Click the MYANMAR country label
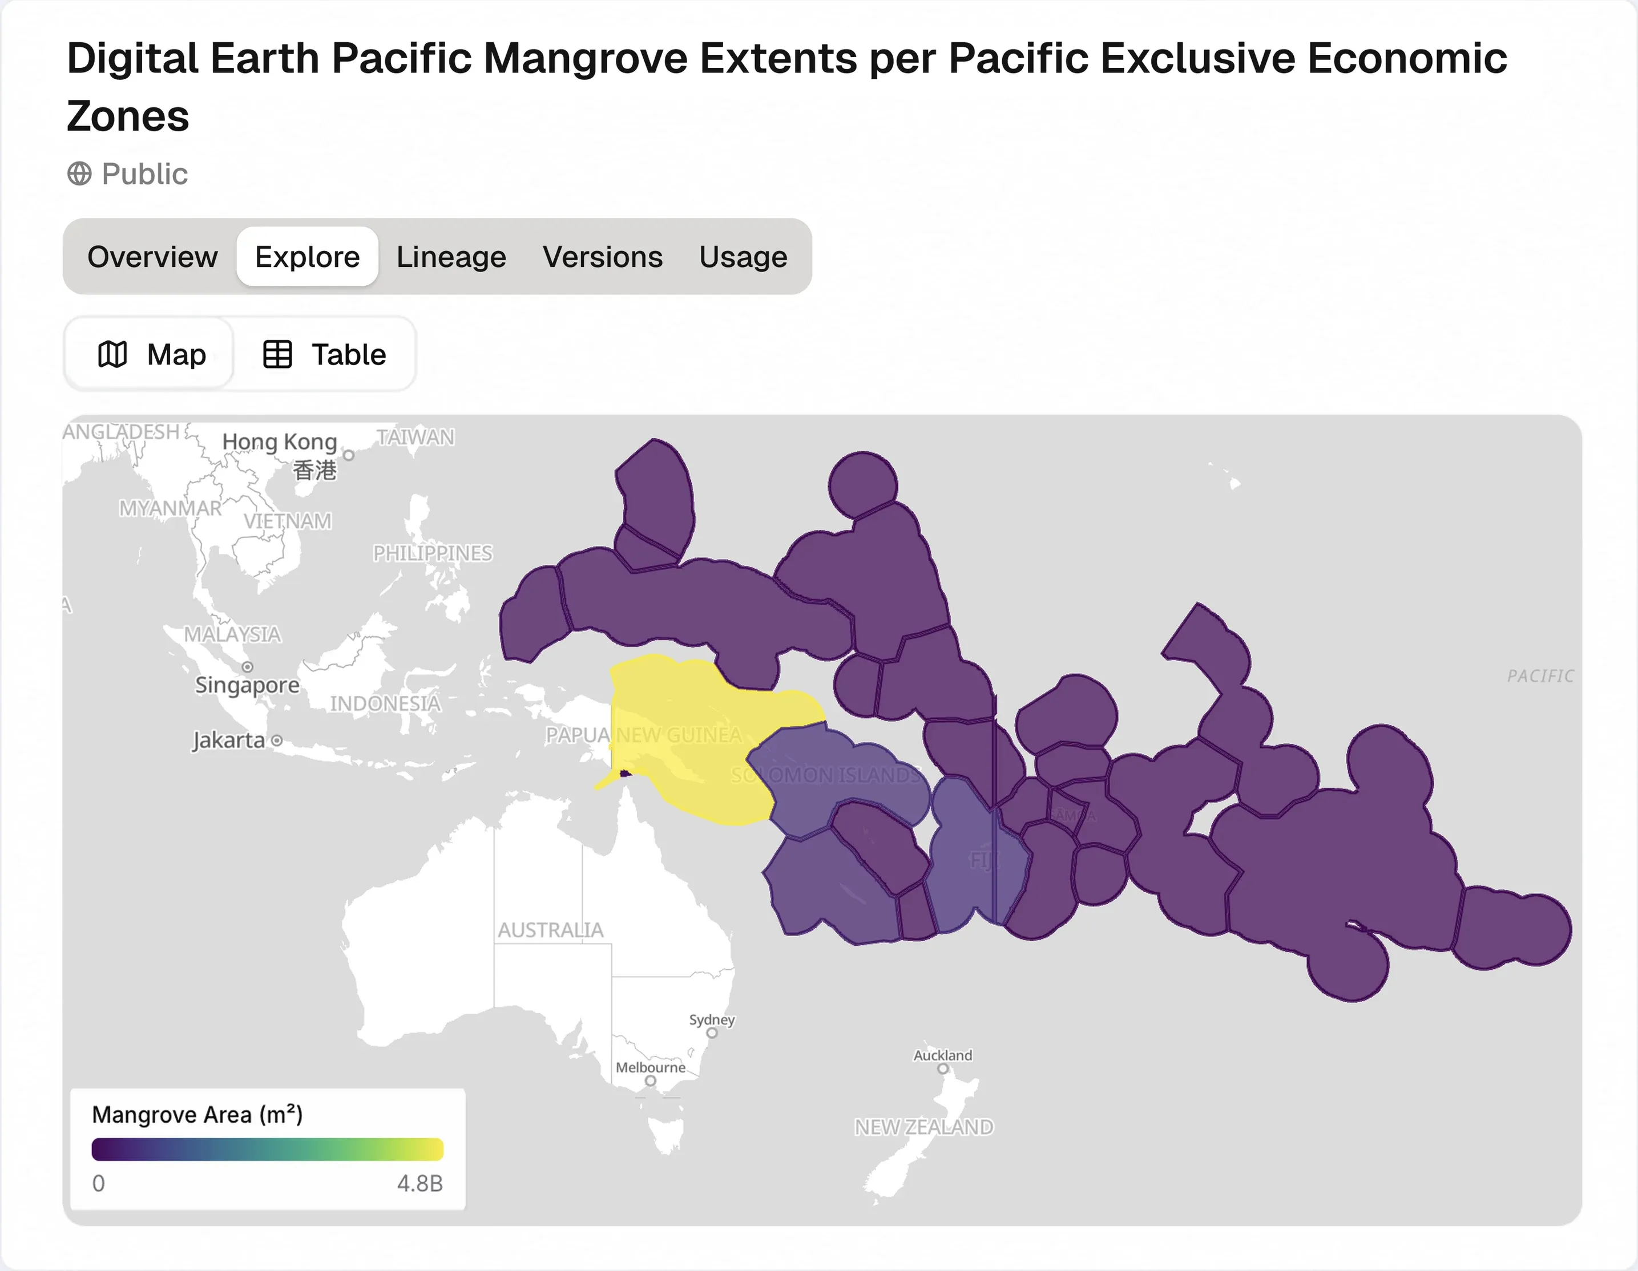The image size is (1638, 1271). click(170, 508)
